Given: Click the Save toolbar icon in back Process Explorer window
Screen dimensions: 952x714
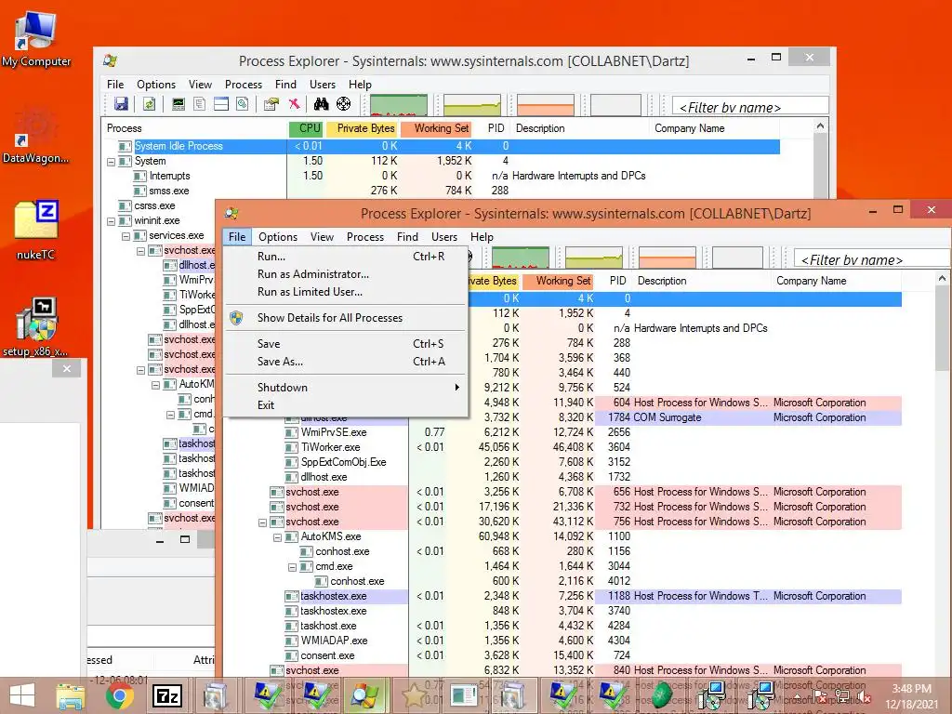Looking at the screenshot, I should click(121, 104).
